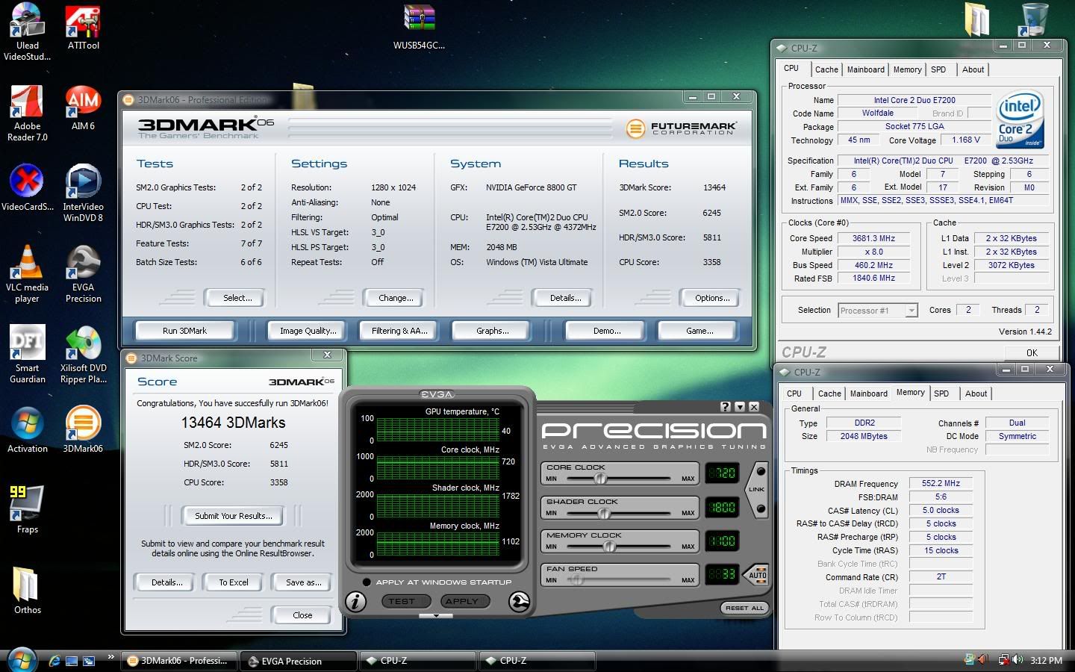Click the Run 3DMark button

(x=184, y=331)
